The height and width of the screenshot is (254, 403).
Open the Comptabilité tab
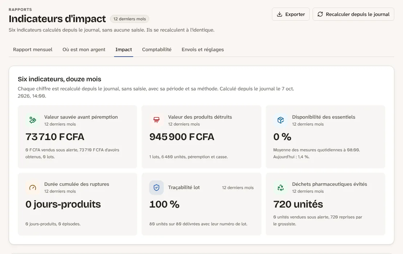coord(157,50)
